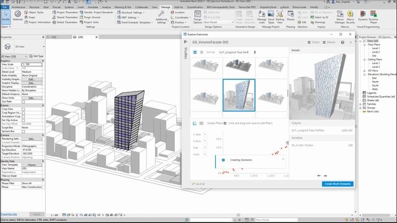397x223 pixels.
Task: Open the Phases dialog
Action: coord(291,15)
